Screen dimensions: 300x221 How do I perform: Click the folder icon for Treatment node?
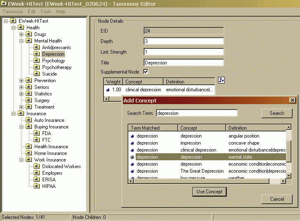pyautogui.click(x=29, y=107)
